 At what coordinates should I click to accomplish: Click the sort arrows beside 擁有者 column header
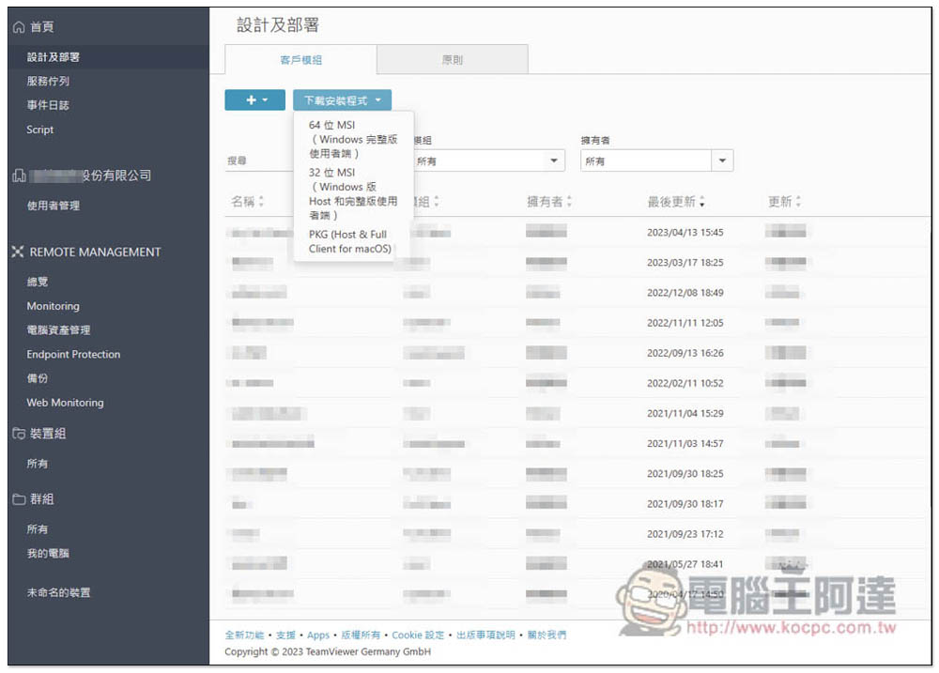click(x=569, y=203)
